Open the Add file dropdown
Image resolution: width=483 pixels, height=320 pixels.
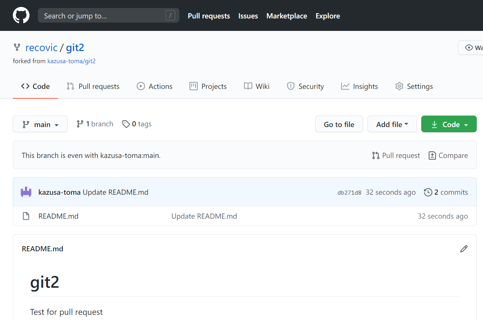(x=392, y=124)
